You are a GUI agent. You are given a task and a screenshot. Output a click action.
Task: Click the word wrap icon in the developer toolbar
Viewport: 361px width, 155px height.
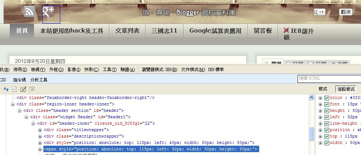click(x=32, y=89)
